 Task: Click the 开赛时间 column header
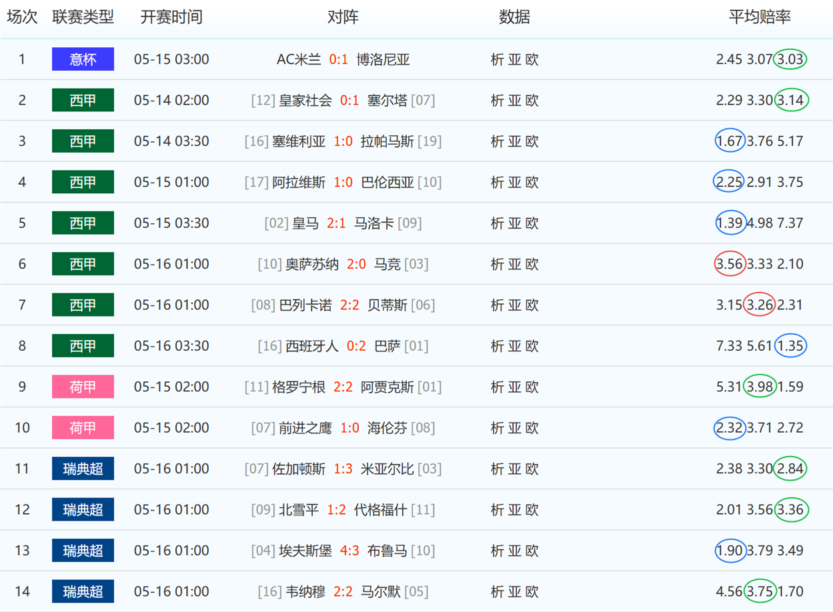click(x=171, y=17)
